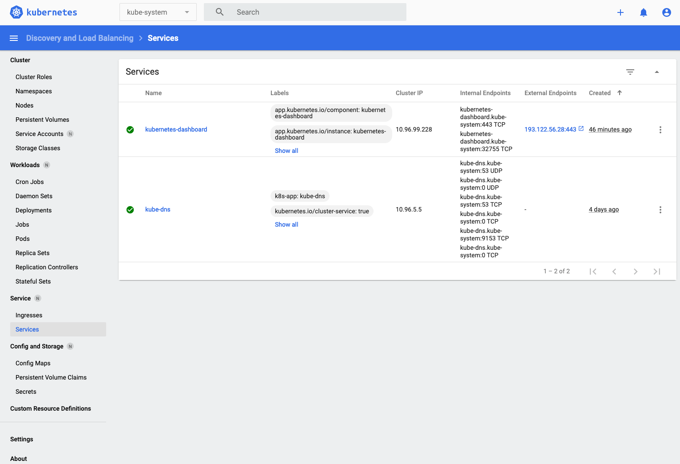Open Ingresses in sidebar
Screen dimensions: 680x464
pyautogui.click(x=29, y=315)
